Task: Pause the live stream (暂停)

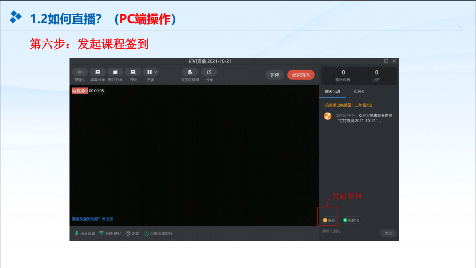Action: click(275, 75)
